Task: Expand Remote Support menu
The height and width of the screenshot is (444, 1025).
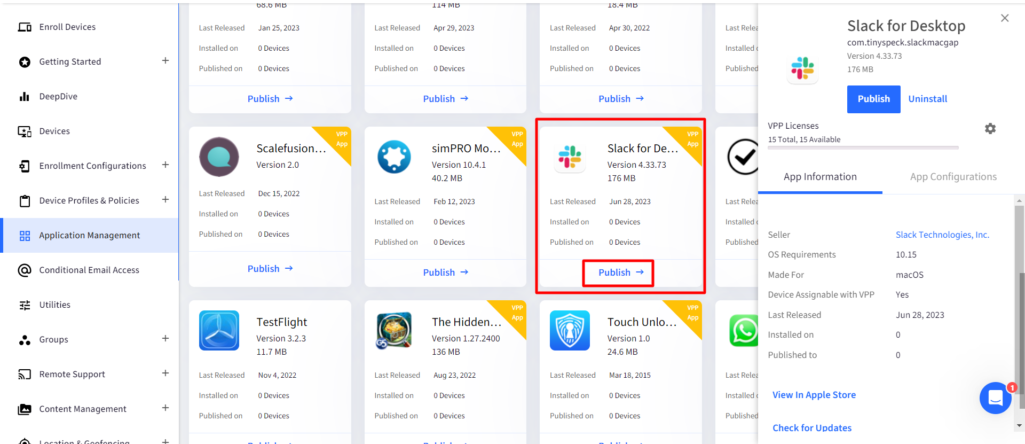Action: point(165,373)
